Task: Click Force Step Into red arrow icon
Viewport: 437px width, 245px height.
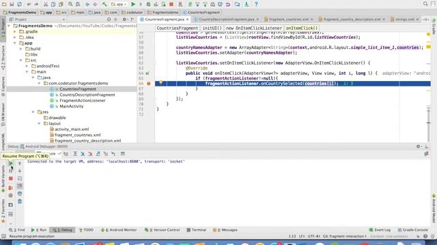Action: (90, 154)
